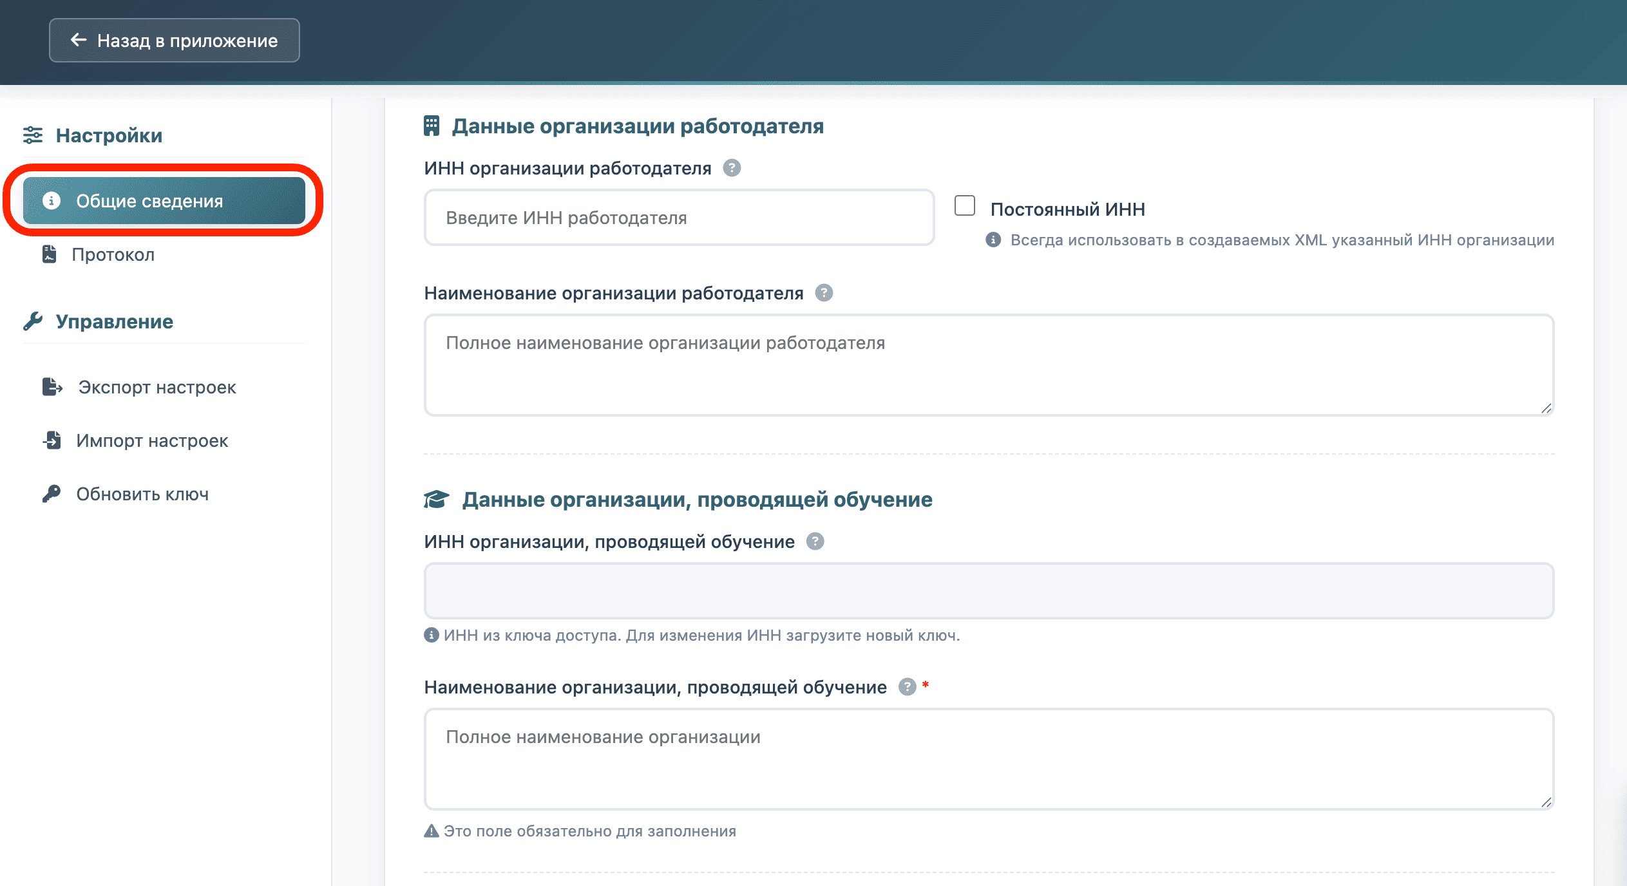
Task: Click the disabled training organization ИНН field
Action: pyautogui.click(x=989, y=590)
